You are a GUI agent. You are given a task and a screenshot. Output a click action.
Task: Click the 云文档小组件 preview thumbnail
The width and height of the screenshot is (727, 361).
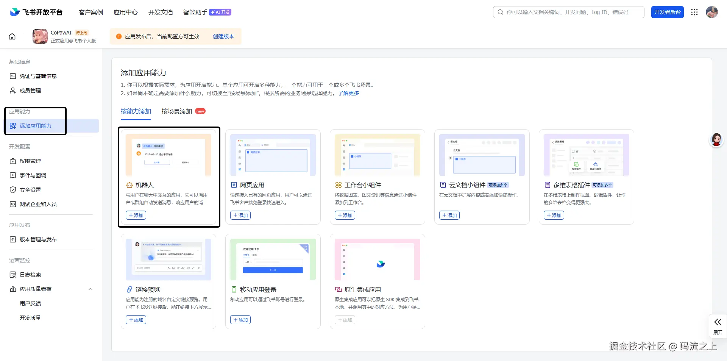point(482,155)
